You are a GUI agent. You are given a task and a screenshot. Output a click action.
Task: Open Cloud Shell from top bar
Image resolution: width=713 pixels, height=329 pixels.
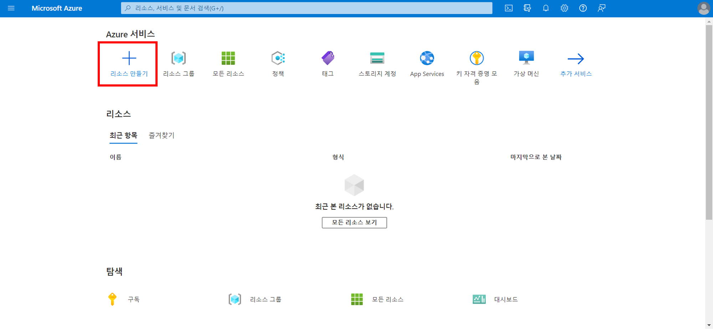(x=509, y=8)
